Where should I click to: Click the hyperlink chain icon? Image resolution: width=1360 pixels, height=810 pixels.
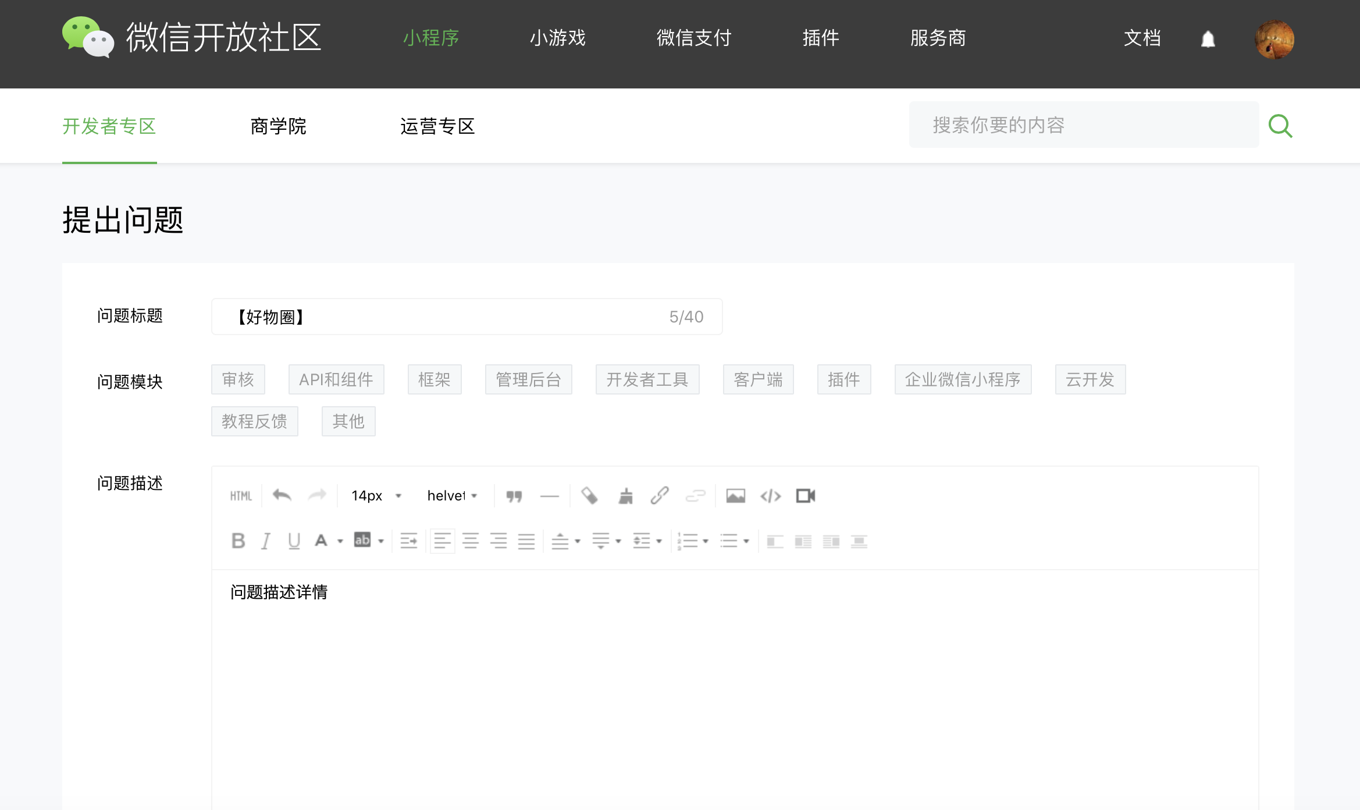[660, 496]
